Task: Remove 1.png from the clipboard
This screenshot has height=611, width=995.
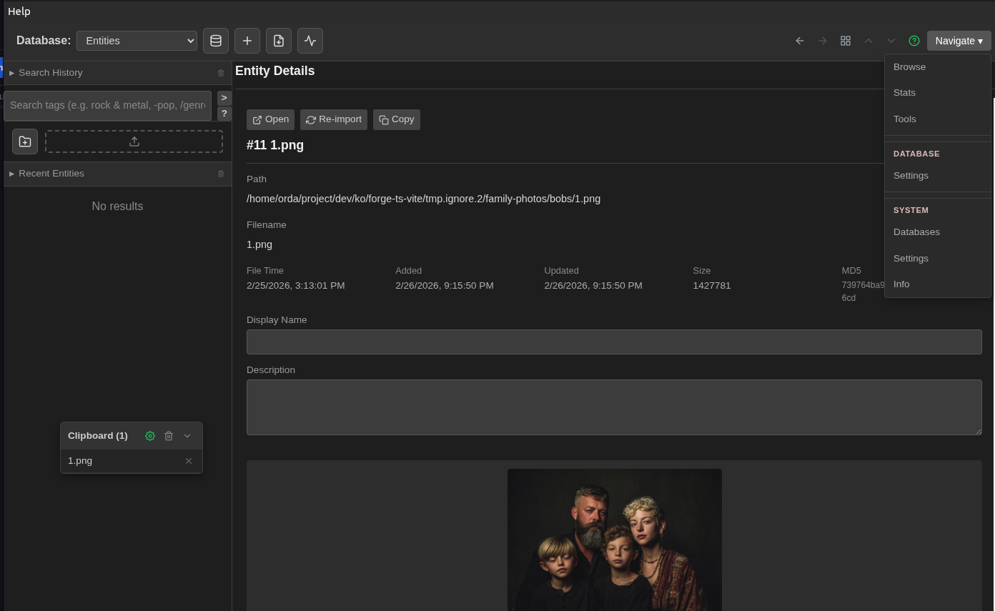Action: (189, 461)
